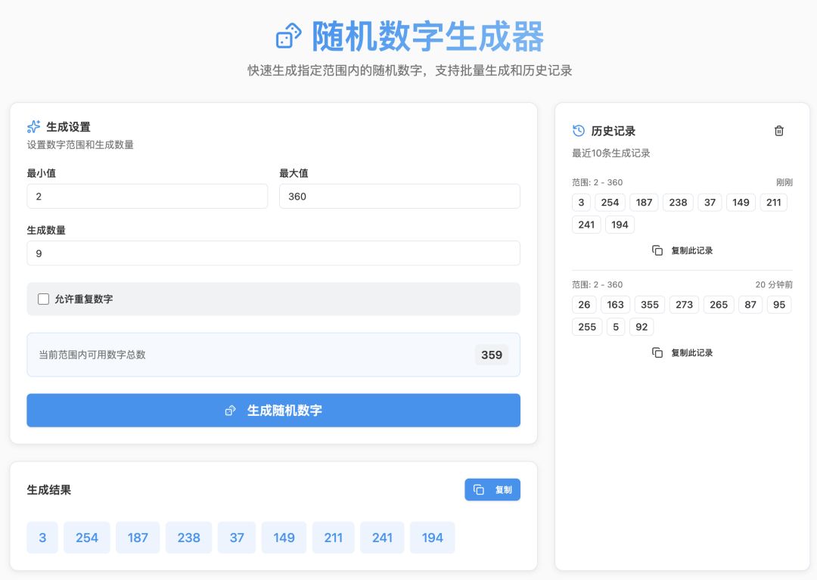Enable the 允许重复数字 checkbox
Image resolution: width=817 pixels, height=580 pixels.
43,299
